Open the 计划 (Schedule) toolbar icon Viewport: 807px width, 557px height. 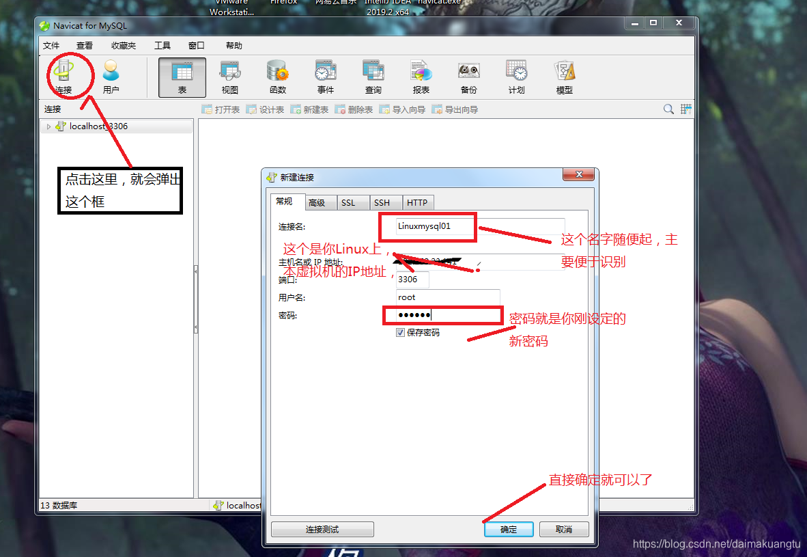pos(516,77)
